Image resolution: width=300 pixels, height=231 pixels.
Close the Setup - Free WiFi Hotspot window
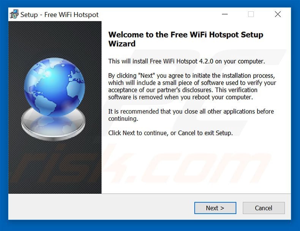tap(278, 14)
